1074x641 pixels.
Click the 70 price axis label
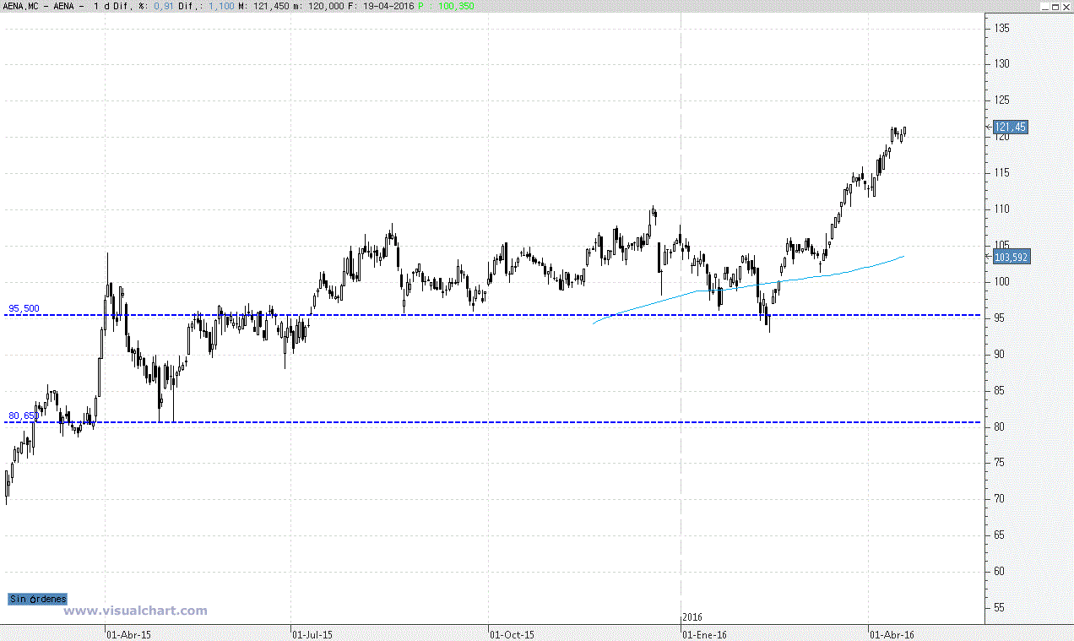(1000, 499)
